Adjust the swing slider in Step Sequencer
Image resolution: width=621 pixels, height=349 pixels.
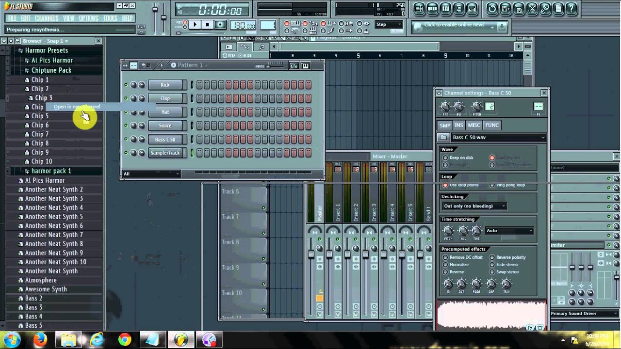coord(275,66)
